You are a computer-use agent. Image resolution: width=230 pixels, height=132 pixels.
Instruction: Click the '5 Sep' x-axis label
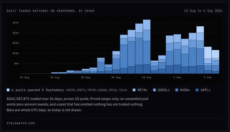pyautogui.click(x=208, y=78)
